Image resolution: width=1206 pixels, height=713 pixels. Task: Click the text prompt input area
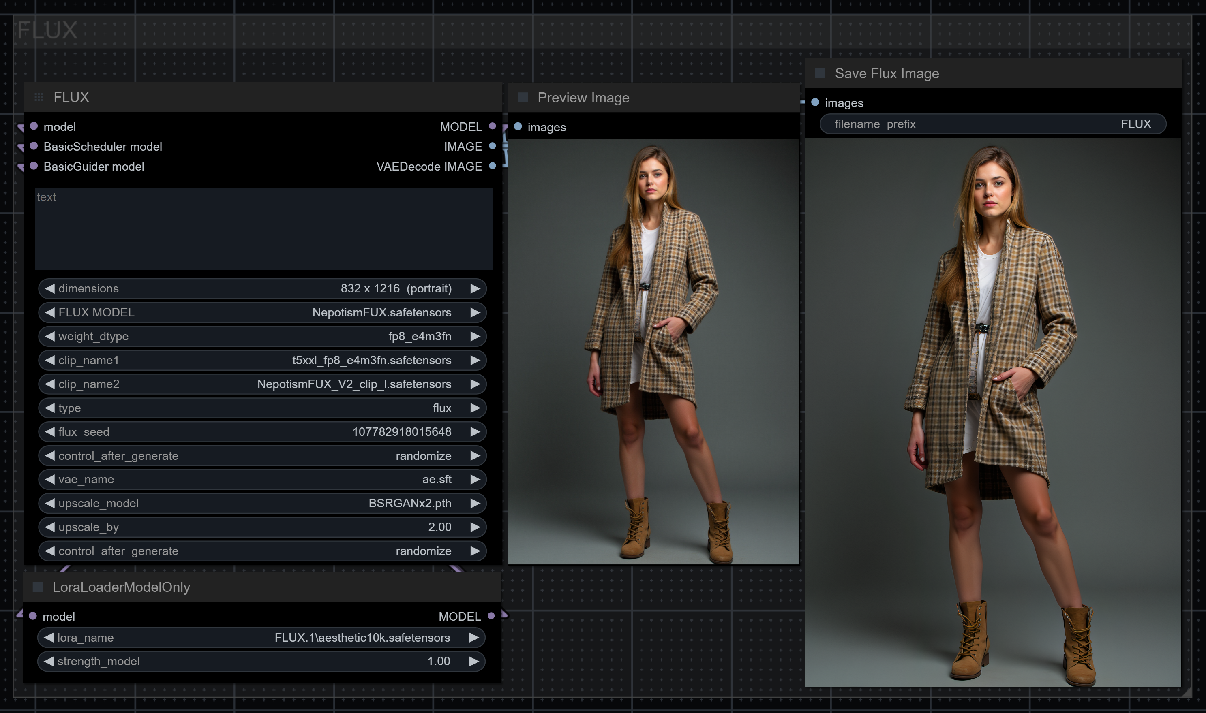(x=263, y=229)
